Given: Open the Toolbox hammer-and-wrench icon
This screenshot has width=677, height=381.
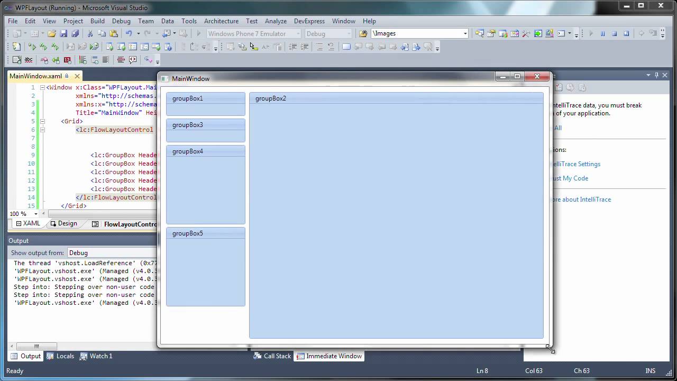Looking at the screenshot, I should click(526, 33).
